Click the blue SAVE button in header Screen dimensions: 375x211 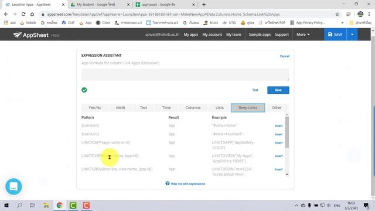[x=335, y=35]
